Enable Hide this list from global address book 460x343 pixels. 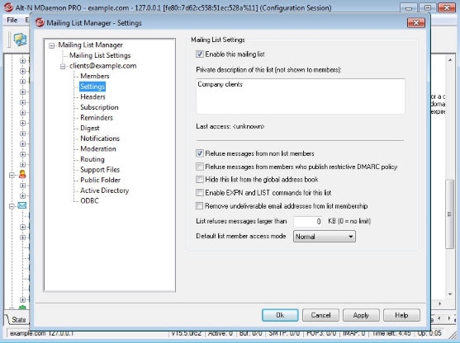(200, 179)
